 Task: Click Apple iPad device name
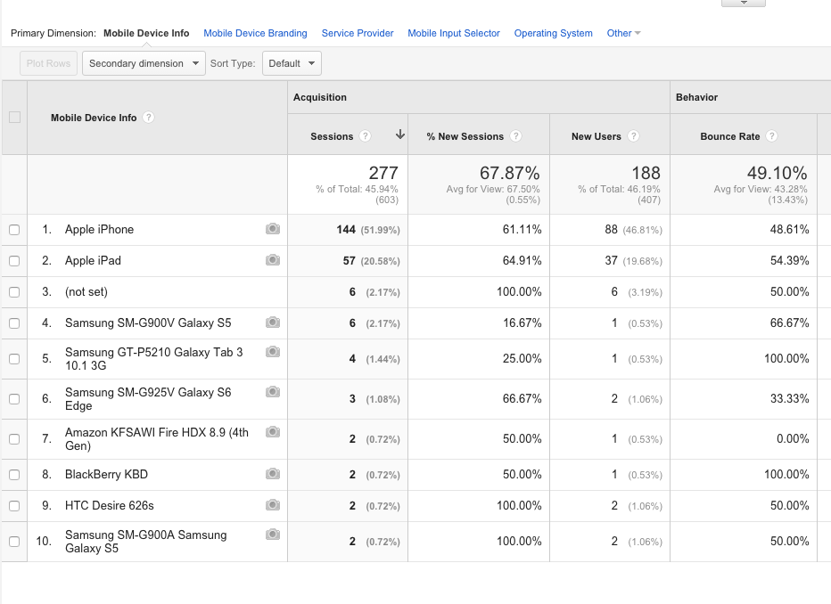coord(94,260)
